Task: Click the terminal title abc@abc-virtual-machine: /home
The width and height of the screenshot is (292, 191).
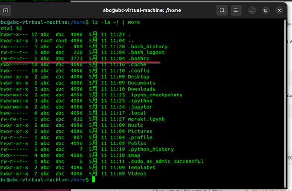Action: pyautogui.click(x=142, y=10)
